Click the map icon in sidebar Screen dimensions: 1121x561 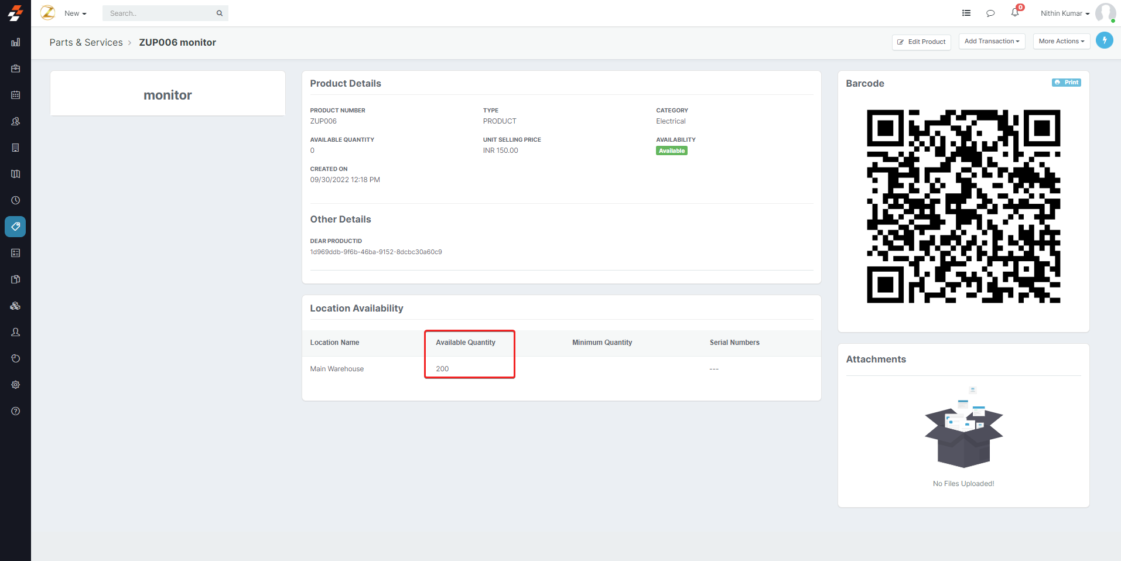coord(16,174)
